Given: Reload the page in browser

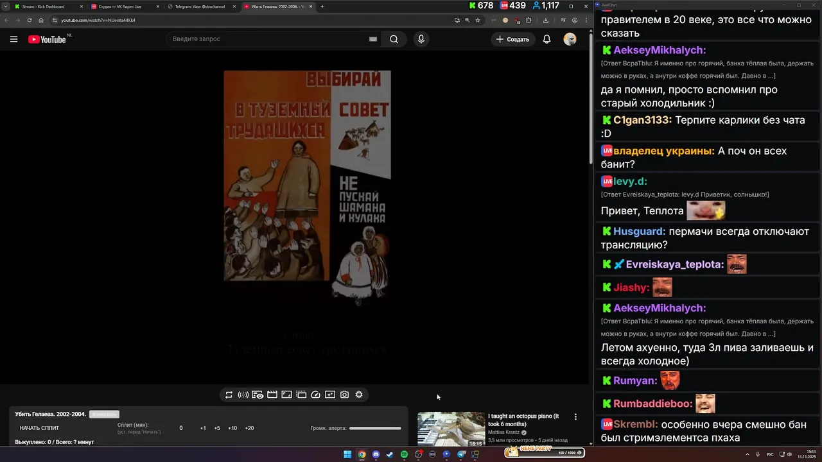Looking at the screenshot, I should pyautogui.click(x=30, y=20).
